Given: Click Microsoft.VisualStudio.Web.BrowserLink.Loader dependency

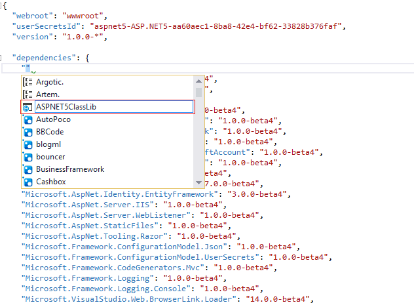Looking at the screenshot, I should click(129, 299).
